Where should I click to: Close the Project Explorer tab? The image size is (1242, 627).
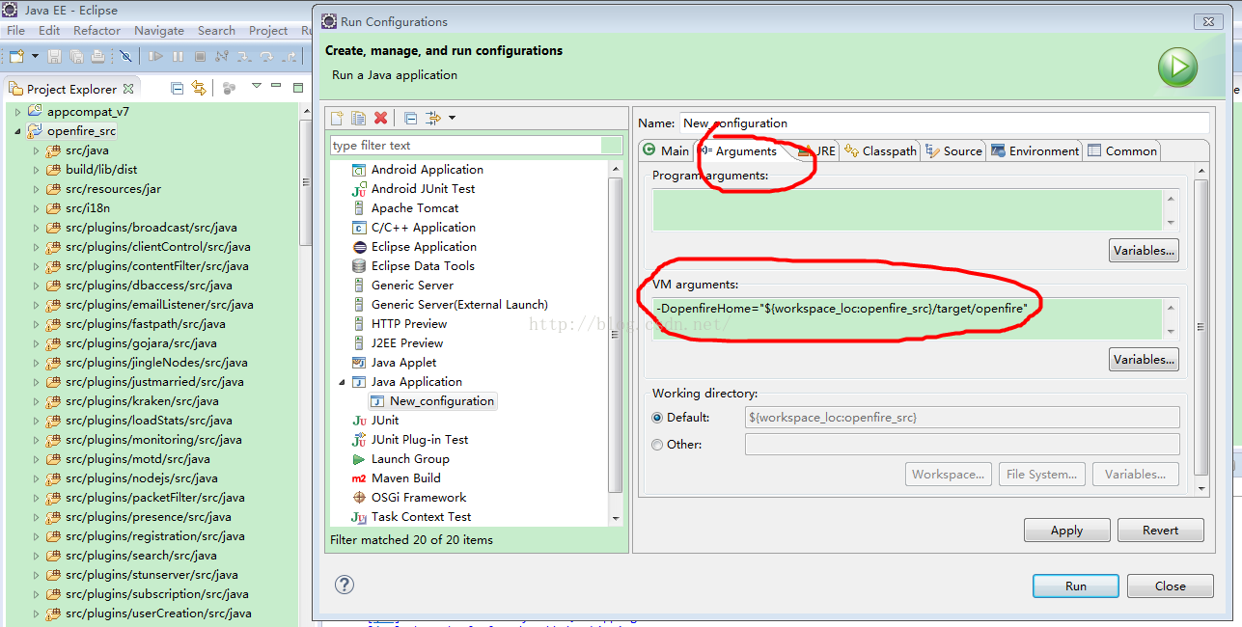coord(128,88)
